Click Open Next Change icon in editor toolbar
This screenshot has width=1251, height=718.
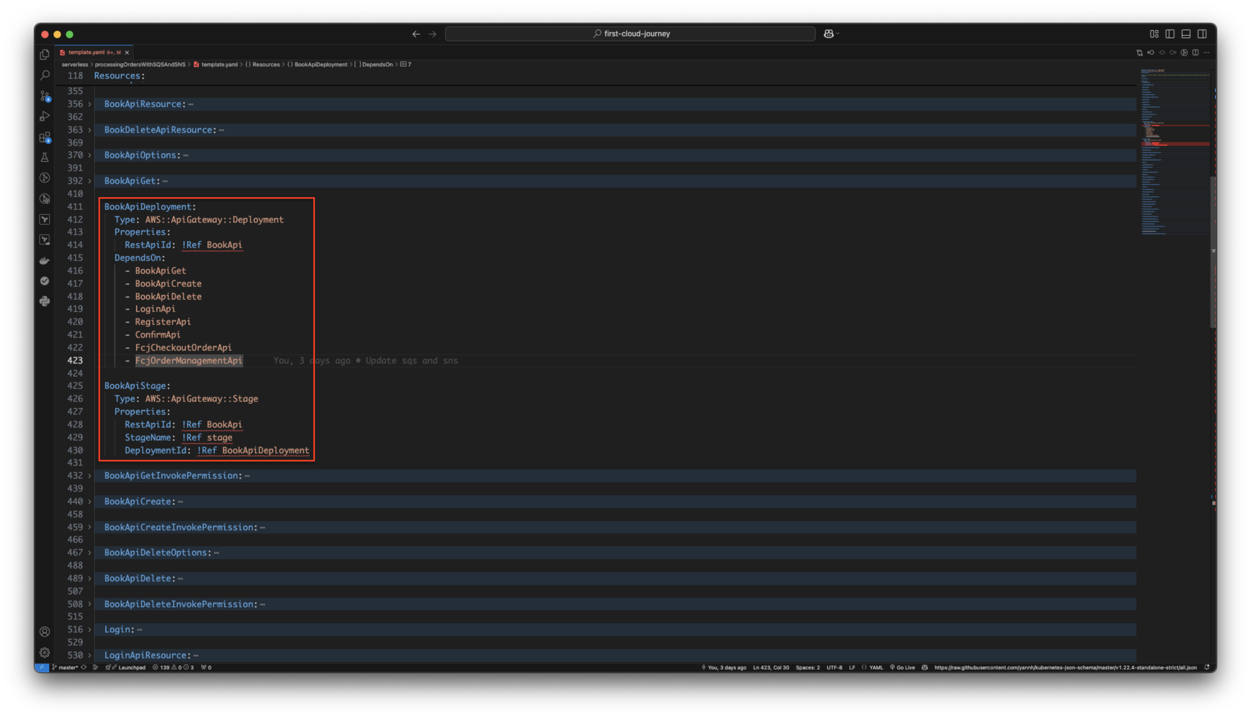[x=1173, y=52]
